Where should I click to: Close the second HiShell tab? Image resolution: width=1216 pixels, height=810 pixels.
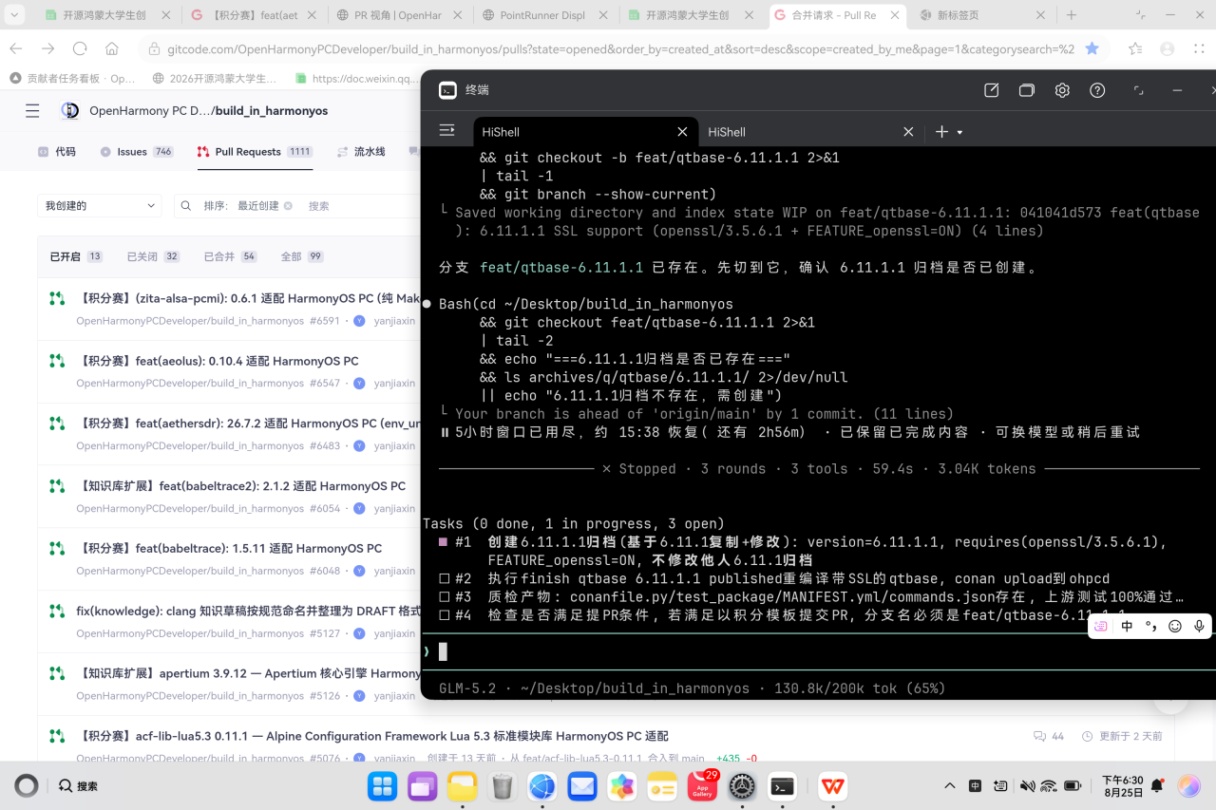click(908, 132)
